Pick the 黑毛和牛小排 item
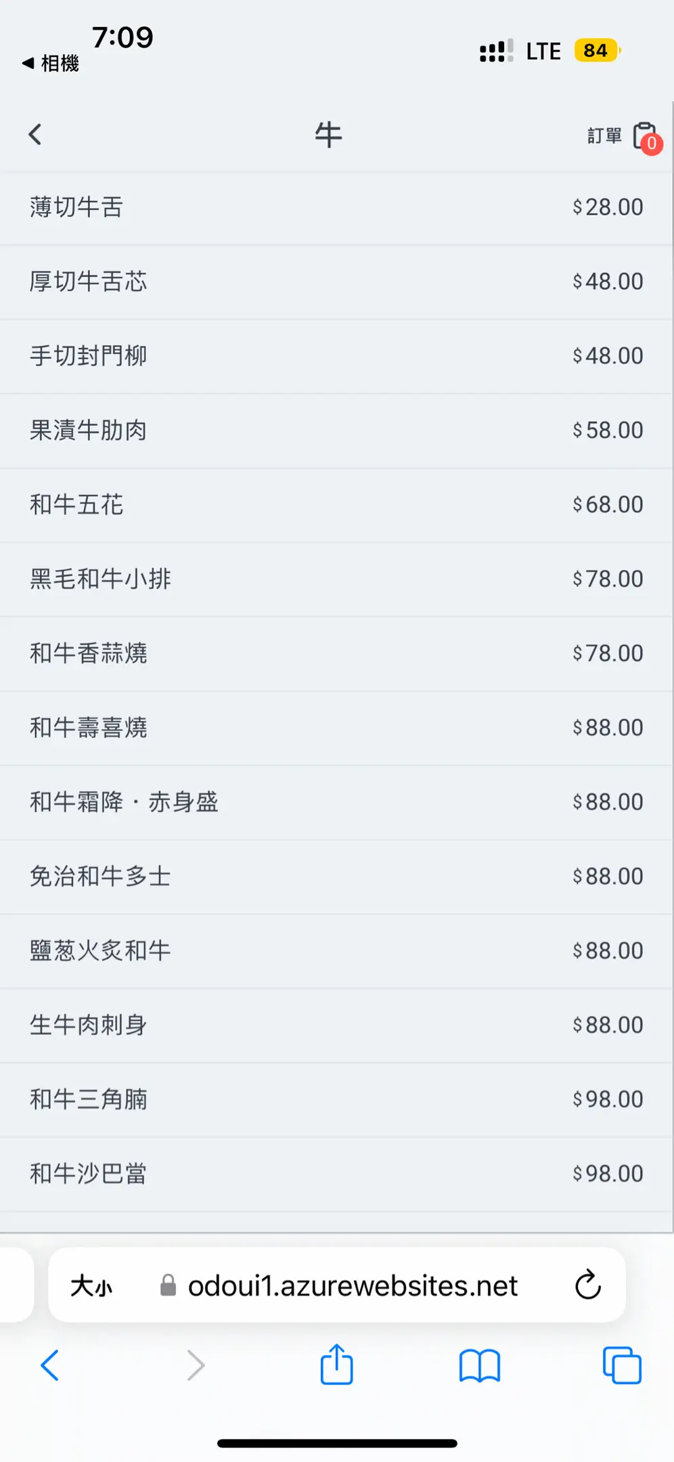 (100, 579)
